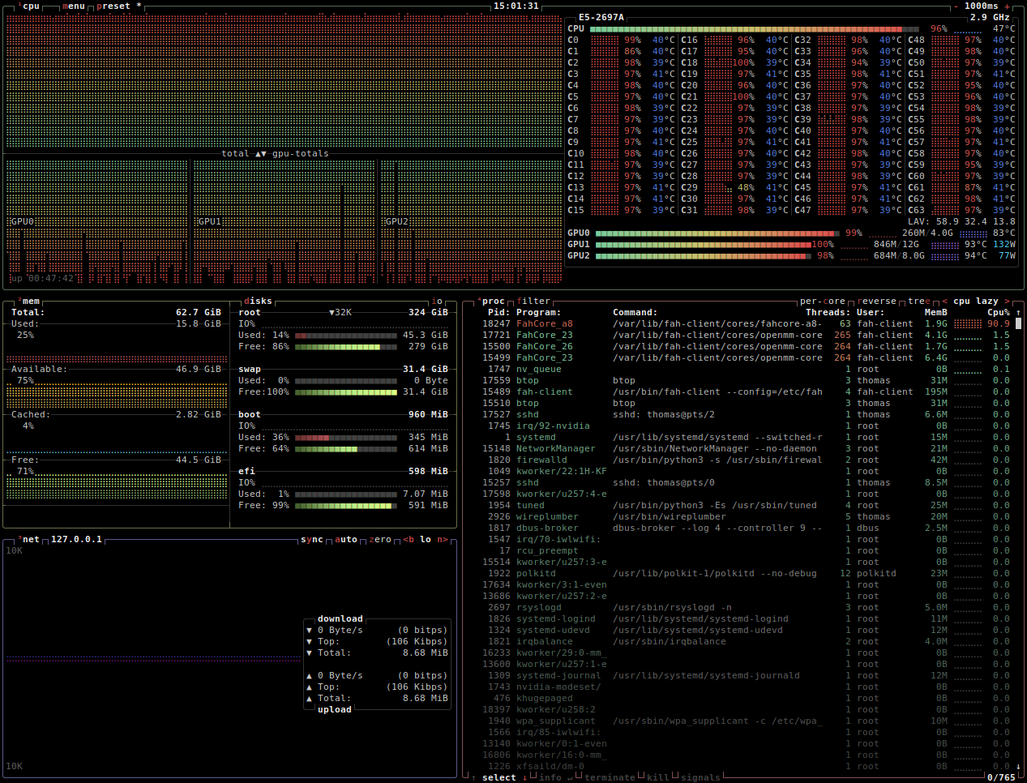Image resolution: width=1027 pixels, height=783 pixels.
Task: Click the process list scrollbar handle
Action: coord(1018,323)
